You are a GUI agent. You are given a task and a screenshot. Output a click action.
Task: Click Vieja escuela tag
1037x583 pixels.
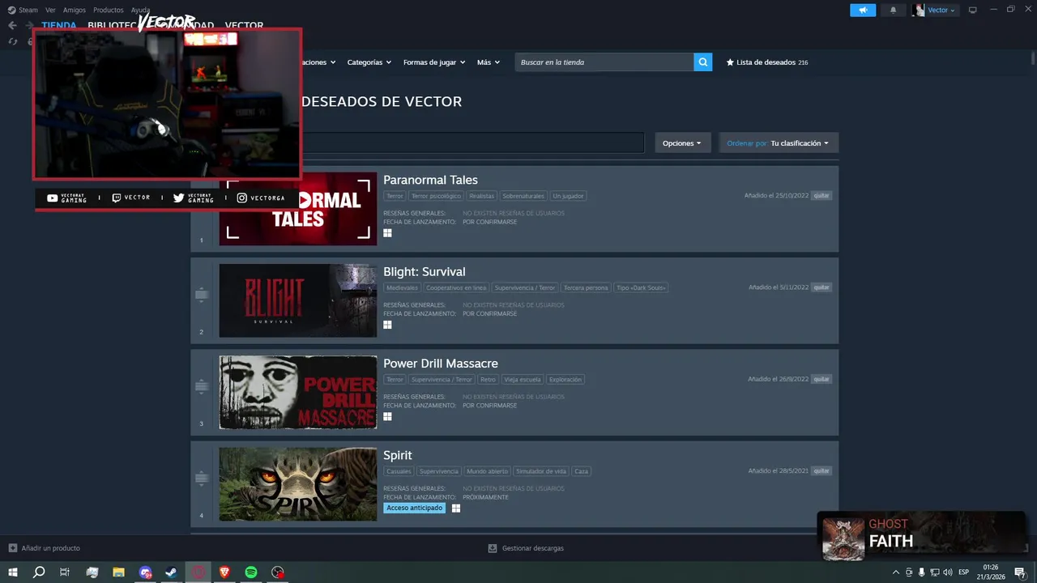click(x=523, y=379)
